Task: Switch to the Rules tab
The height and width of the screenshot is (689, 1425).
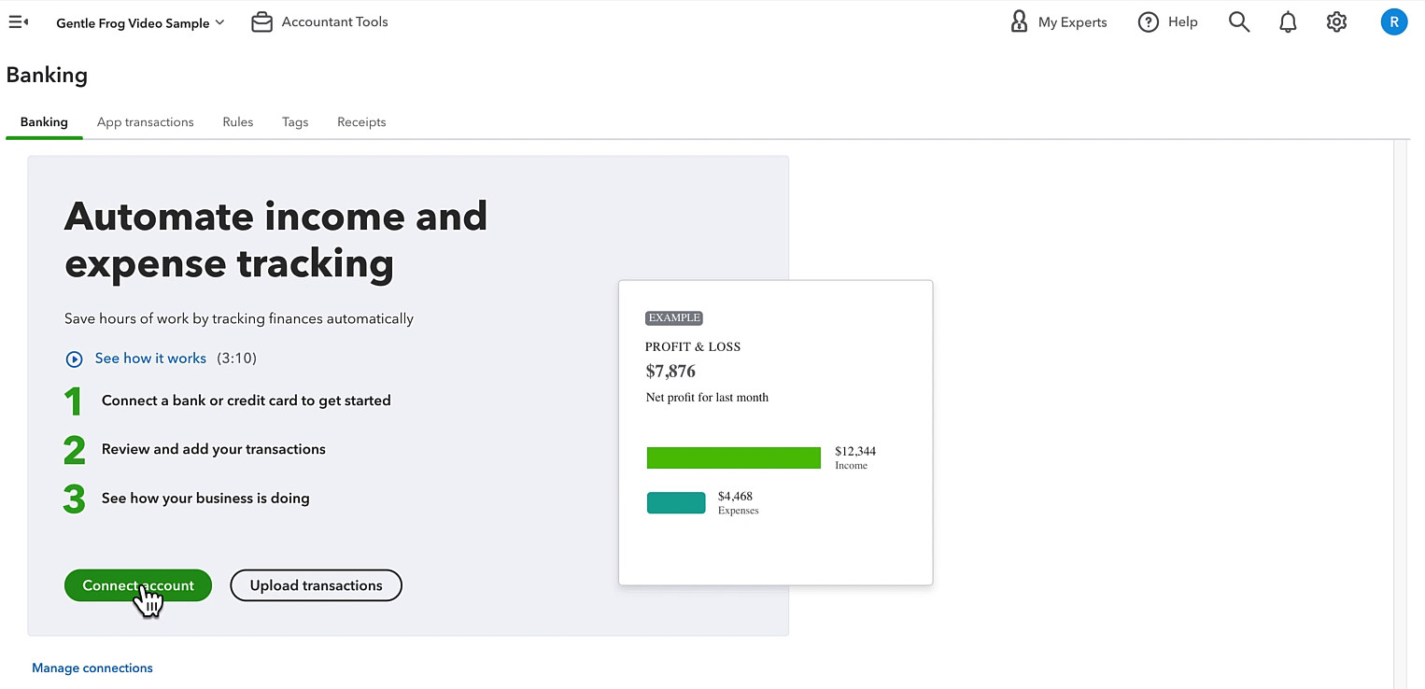Action: pos(238,122)
